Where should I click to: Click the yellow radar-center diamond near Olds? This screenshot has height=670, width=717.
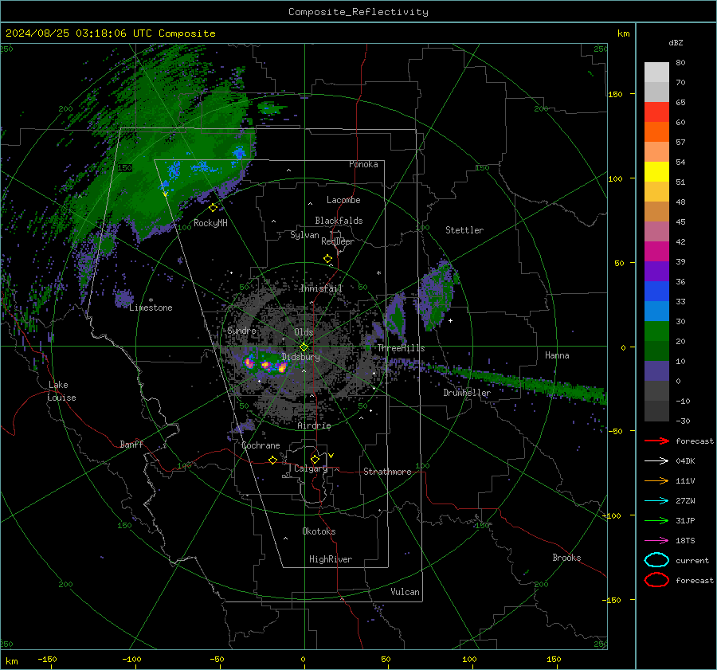coord(304,347)
